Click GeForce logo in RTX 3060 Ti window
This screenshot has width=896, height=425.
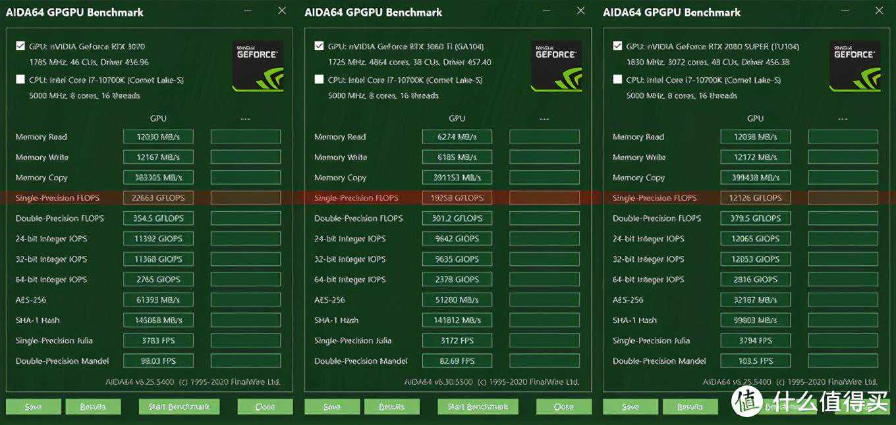(x=558, y=65)
